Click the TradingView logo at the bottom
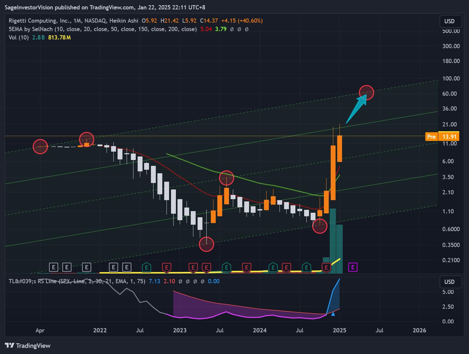 coord(28,346)
